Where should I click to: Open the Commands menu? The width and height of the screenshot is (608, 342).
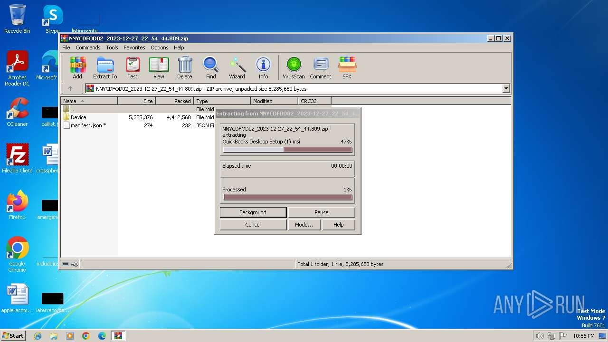coord(88,47)
